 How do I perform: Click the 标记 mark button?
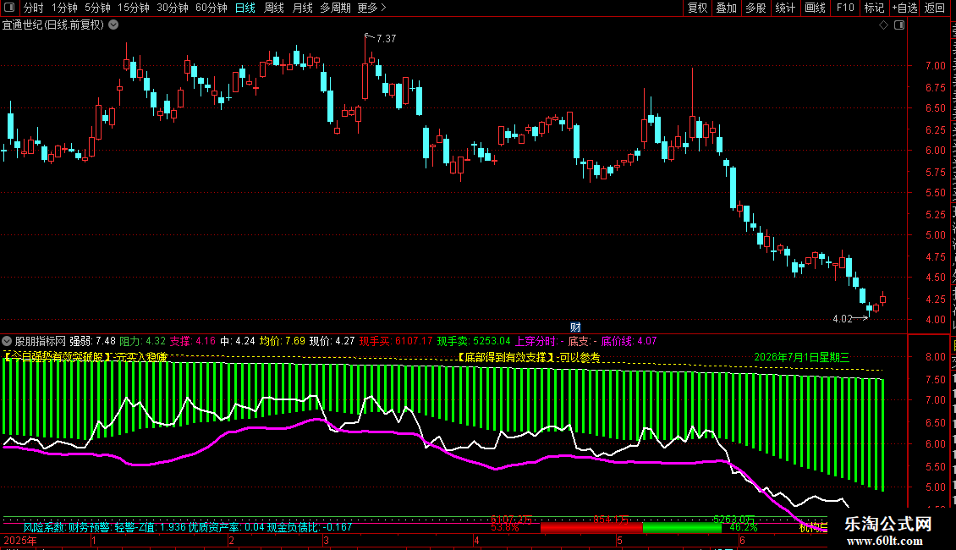pos(874,8)
